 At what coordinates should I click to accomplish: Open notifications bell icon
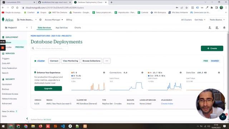tap(224, 28)
